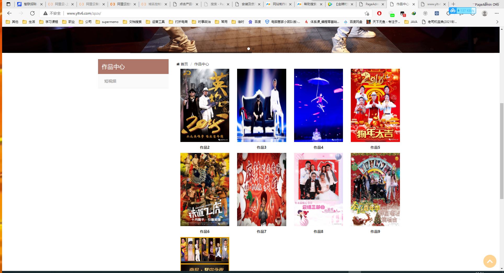Viewport: 504px width, 273px height.
Task: Click the not-secure warning icon in address bar
Action: pos(45,13)
